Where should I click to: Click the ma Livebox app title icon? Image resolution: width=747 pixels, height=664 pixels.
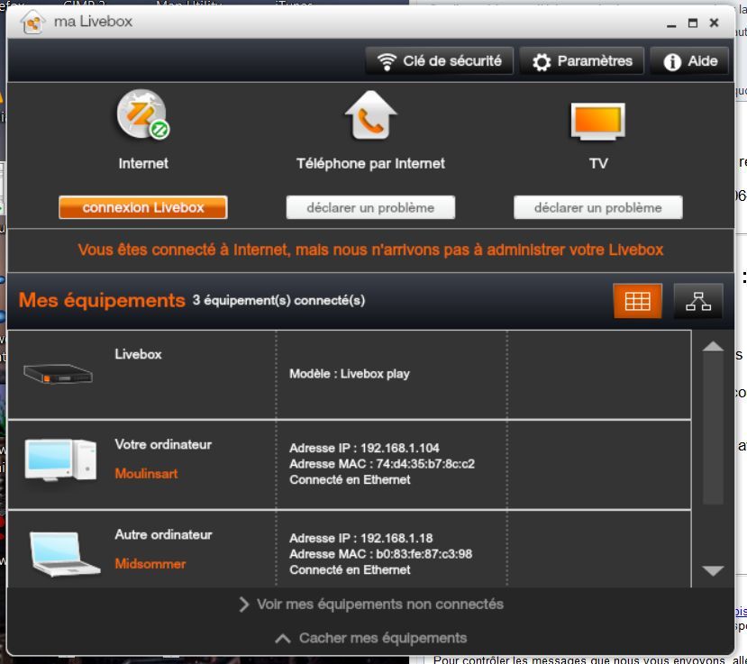coord(32,22)
